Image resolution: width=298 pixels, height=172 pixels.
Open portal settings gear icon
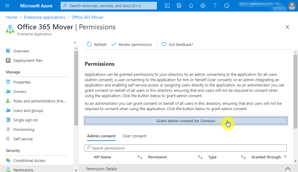(x=203, y=6)
